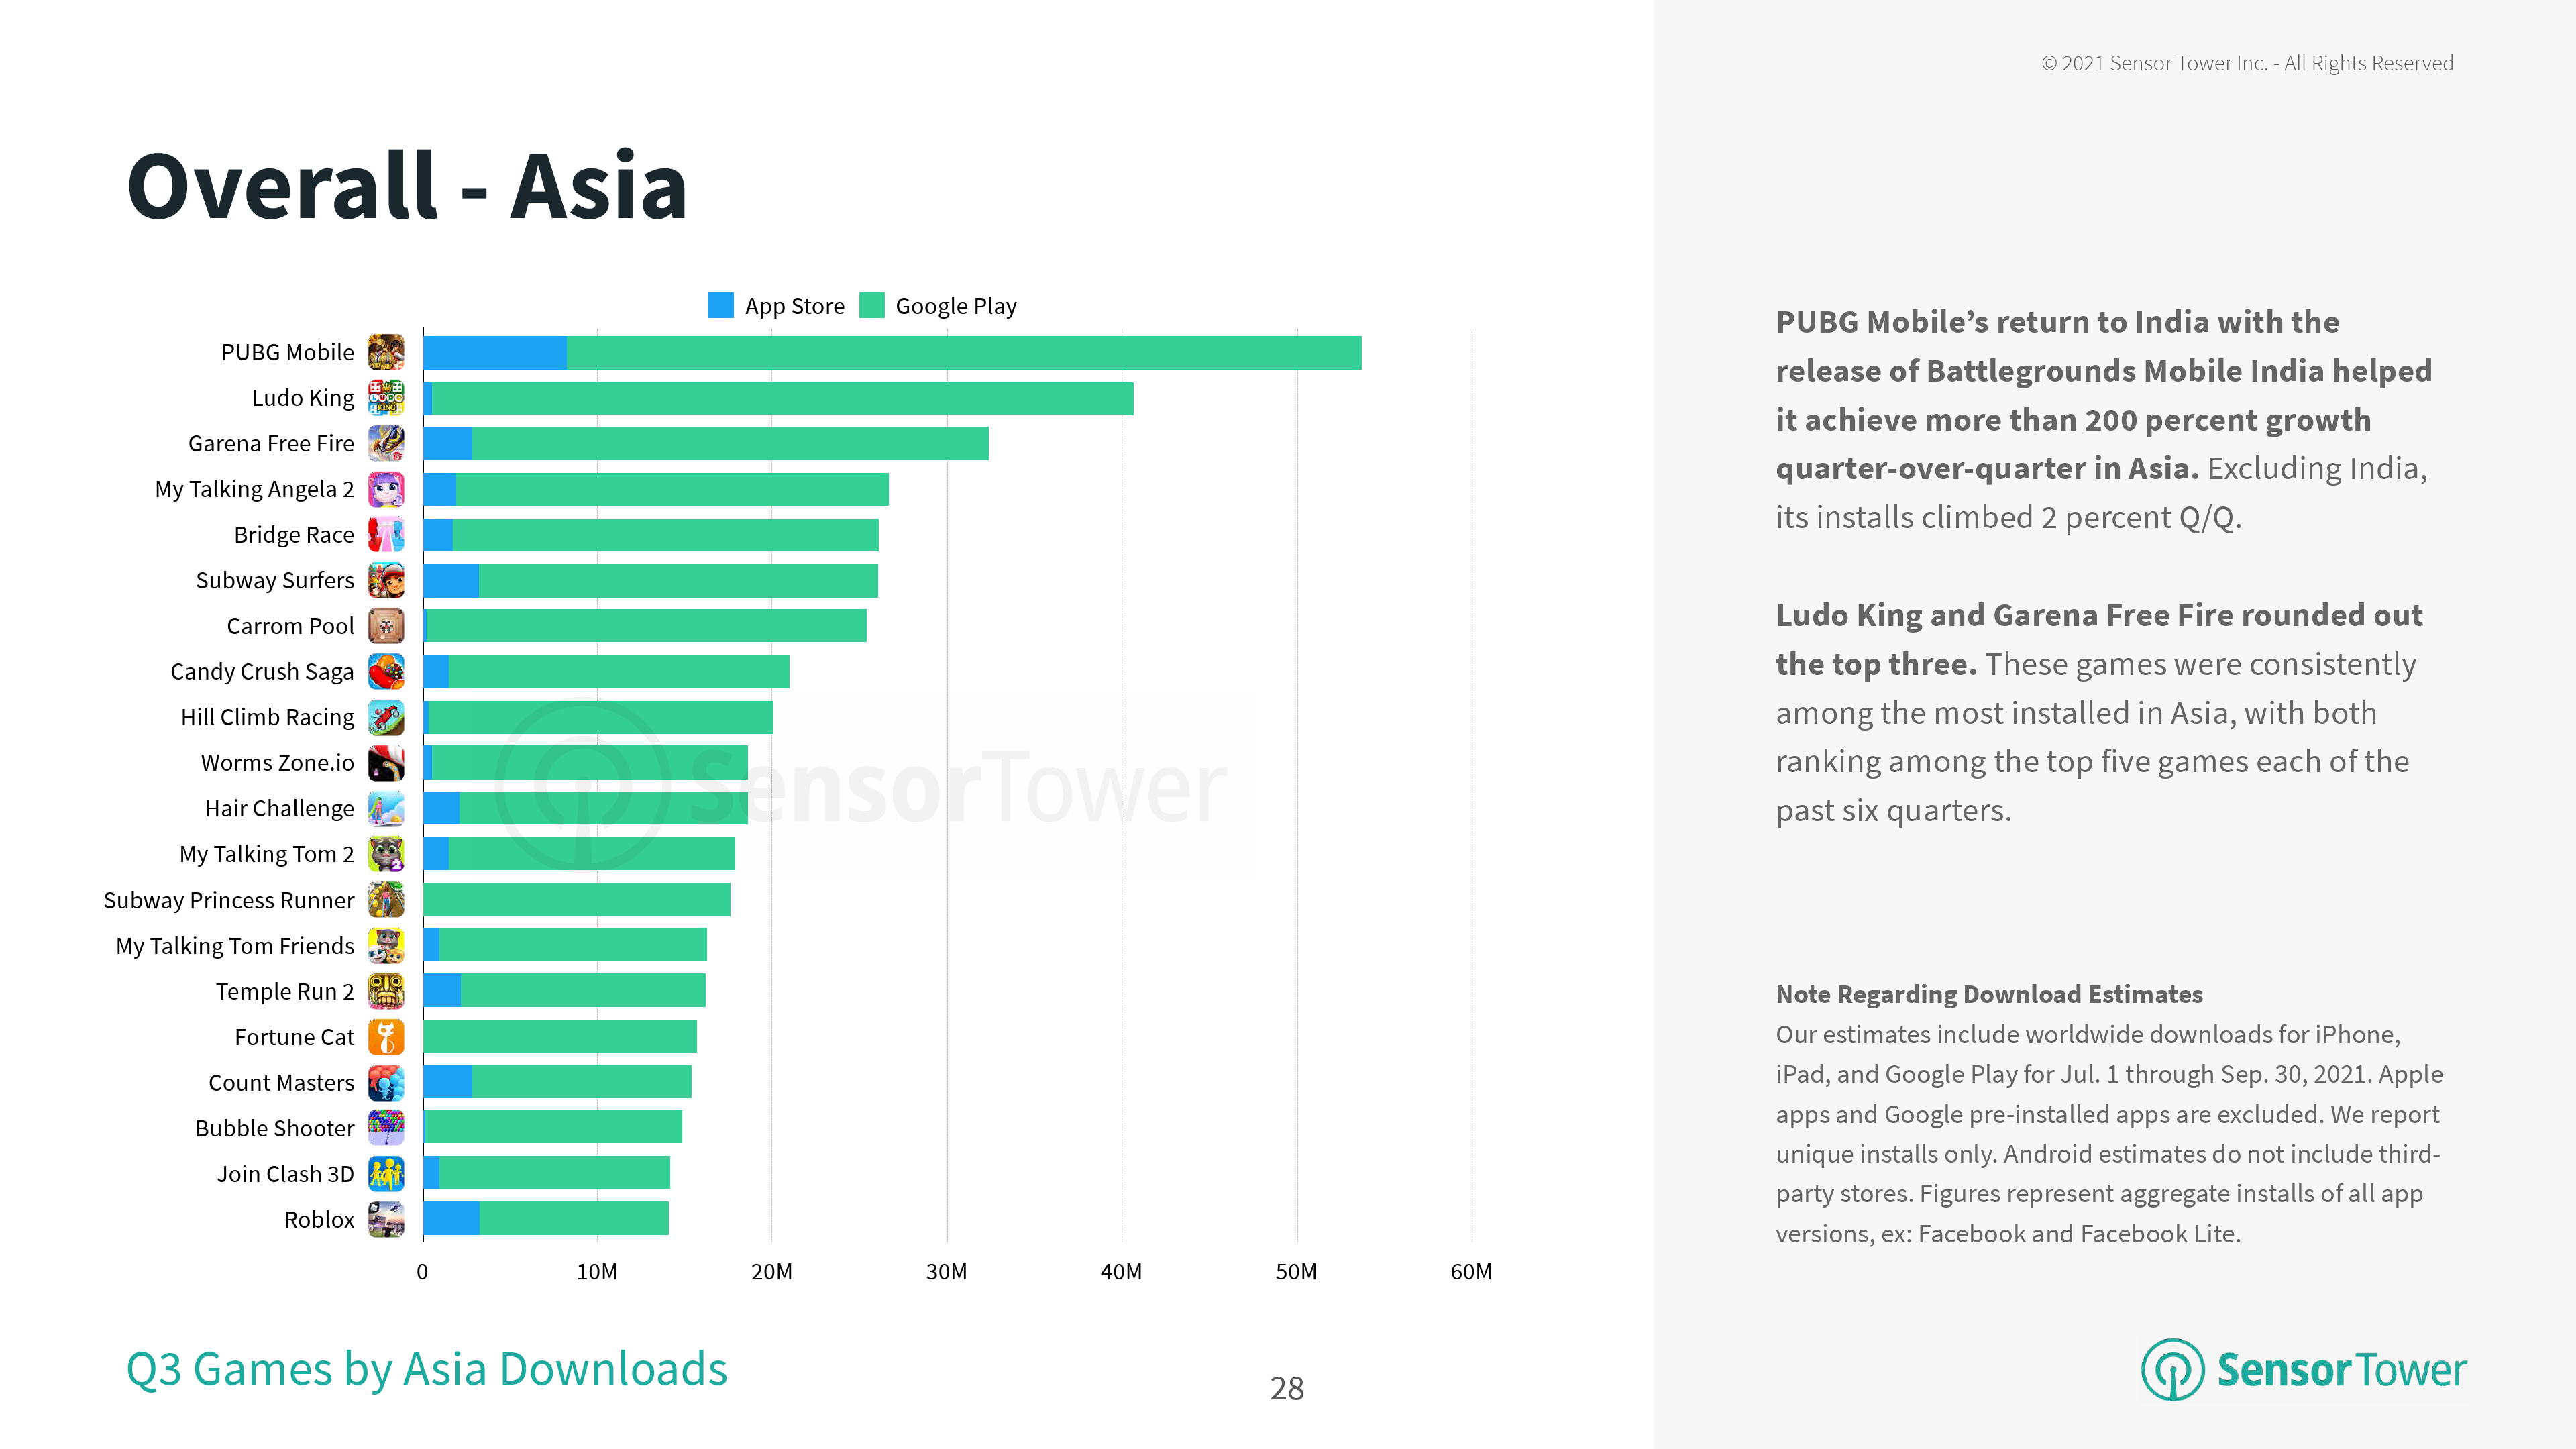Click the PUBG Mobile Google Play bar
Screen dimensions: 2576x1449
click(963, 353)
